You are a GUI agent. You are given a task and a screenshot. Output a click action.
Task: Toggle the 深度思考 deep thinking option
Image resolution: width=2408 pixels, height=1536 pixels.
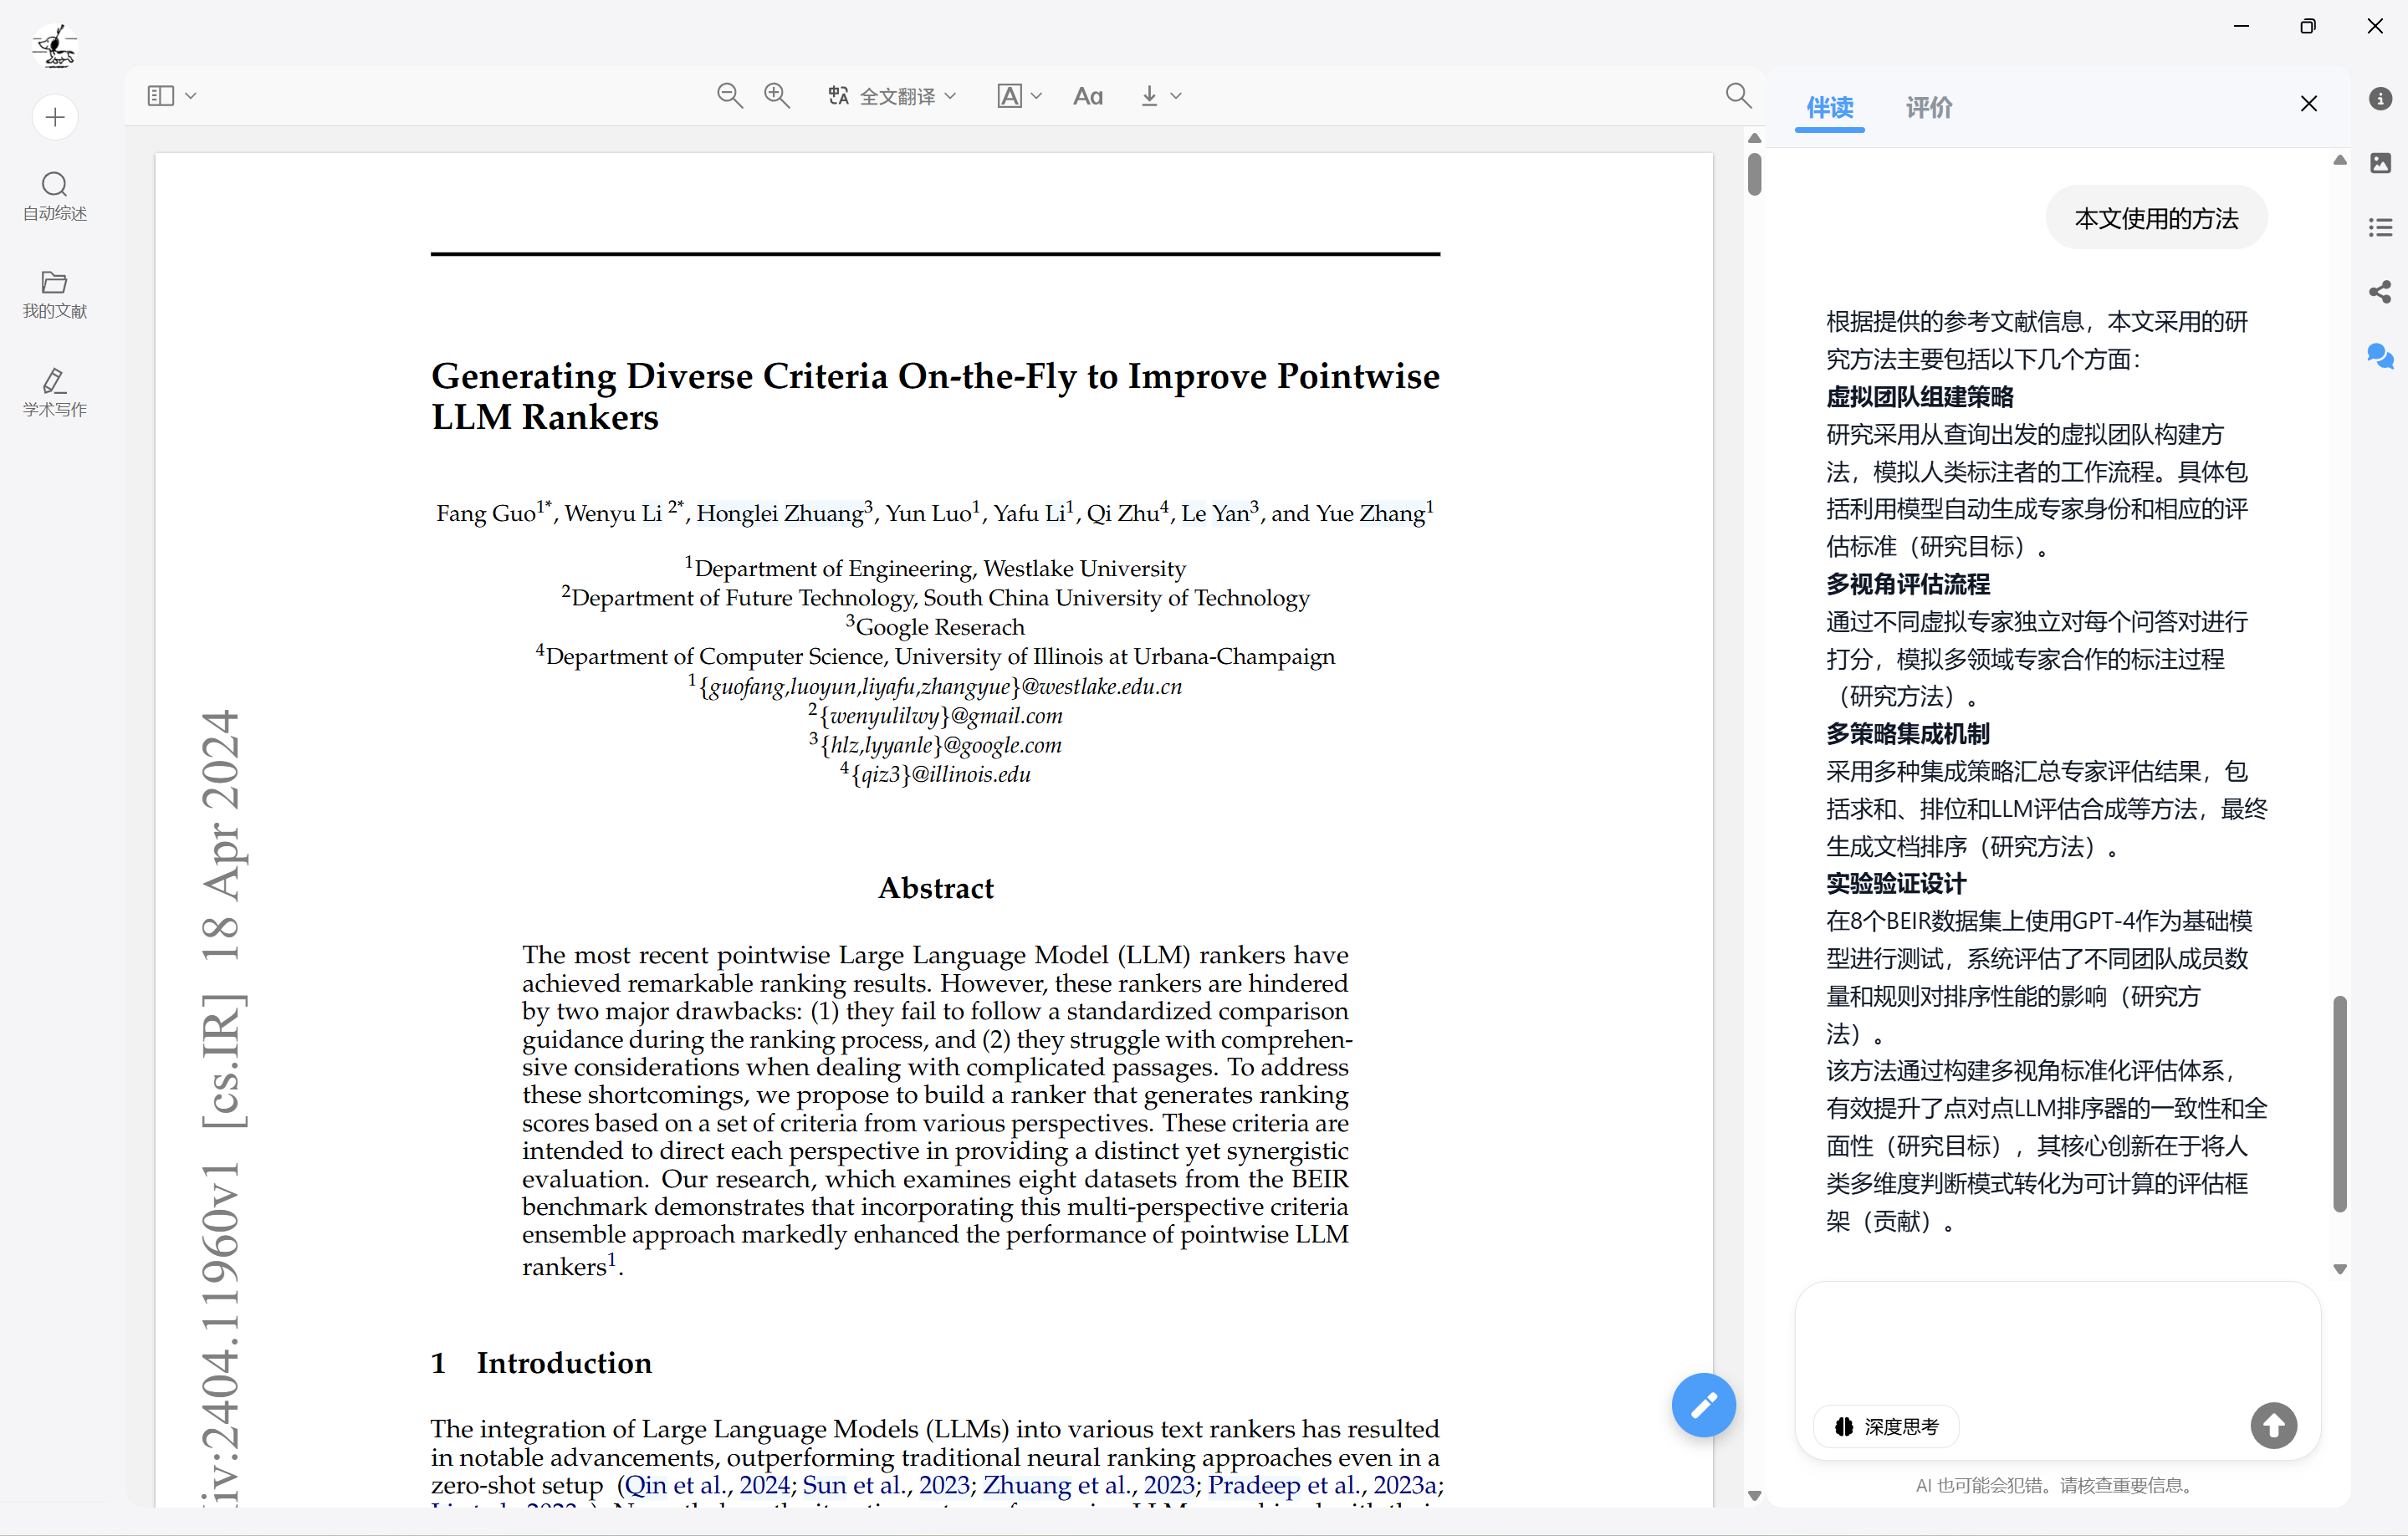[x=1886, y=1426]
